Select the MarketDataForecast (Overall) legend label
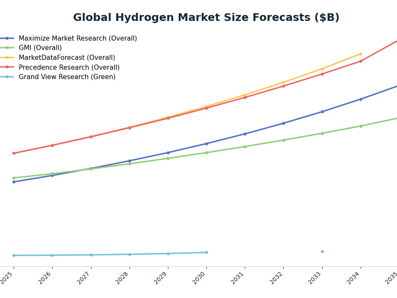 (x=67, y=58)
